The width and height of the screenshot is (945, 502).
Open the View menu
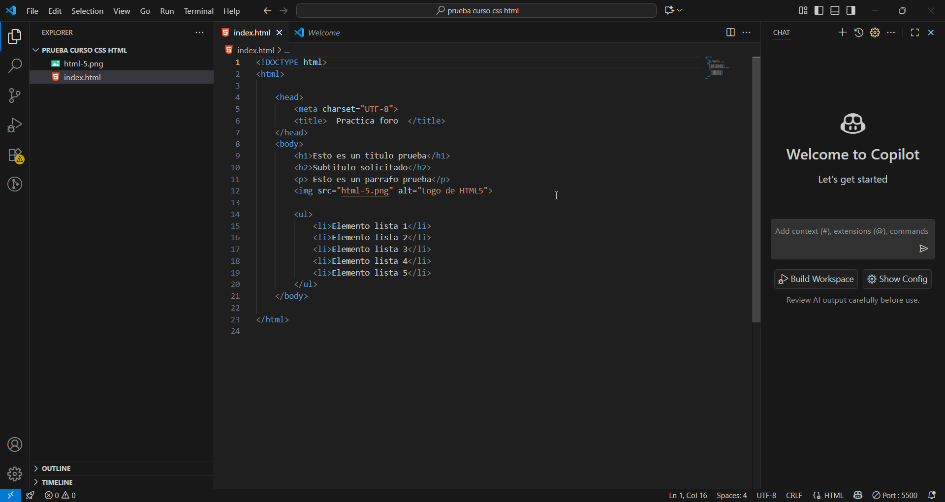122,10
